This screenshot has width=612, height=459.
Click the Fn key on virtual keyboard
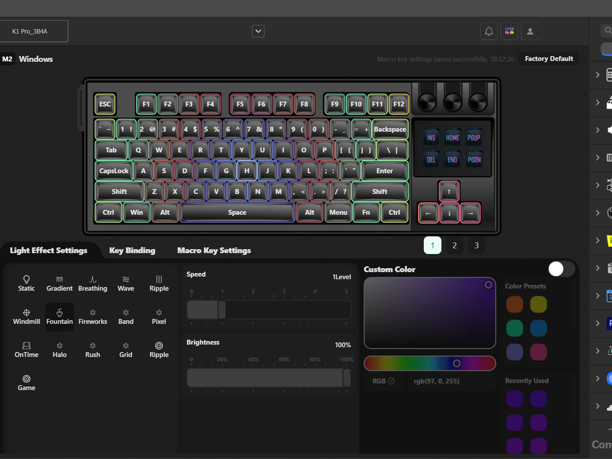(x=366, y=212)
